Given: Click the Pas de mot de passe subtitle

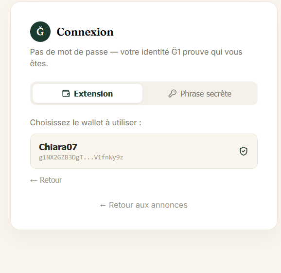Looking at the screenshot, I should [136, 58].
